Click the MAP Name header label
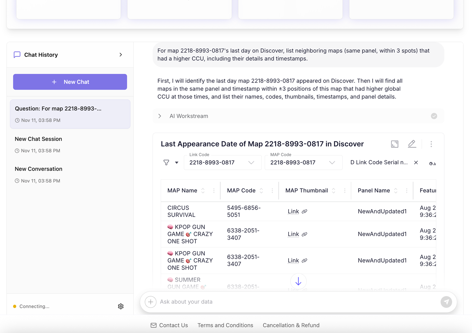Screen dimensions: 472x333 (182, 191)
